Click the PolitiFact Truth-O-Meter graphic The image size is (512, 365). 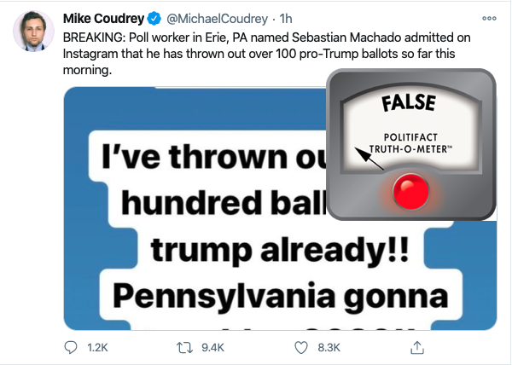point(411,144)
